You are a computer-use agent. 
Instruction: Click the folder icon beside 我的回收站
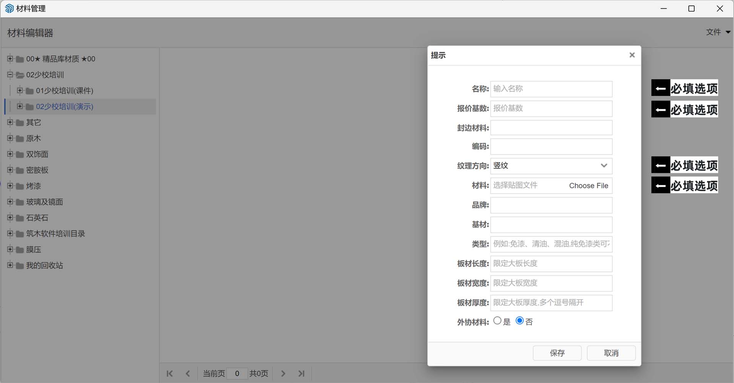point(19,265)
